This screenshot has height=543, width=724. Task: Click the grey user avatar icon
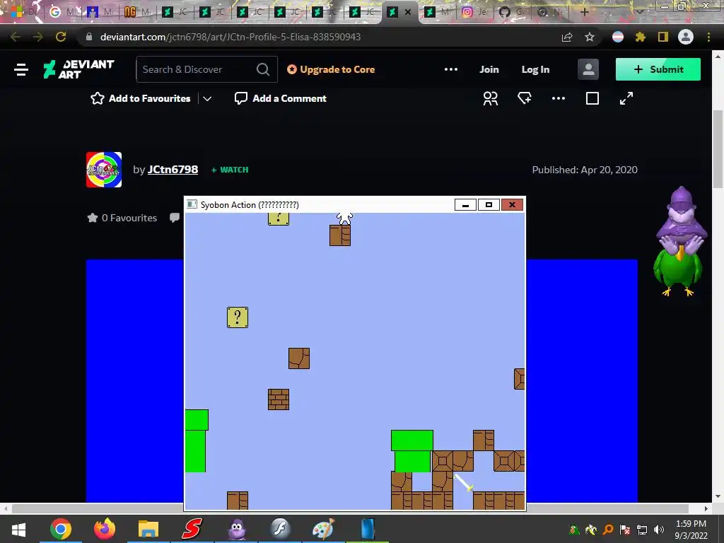(588, 69)
